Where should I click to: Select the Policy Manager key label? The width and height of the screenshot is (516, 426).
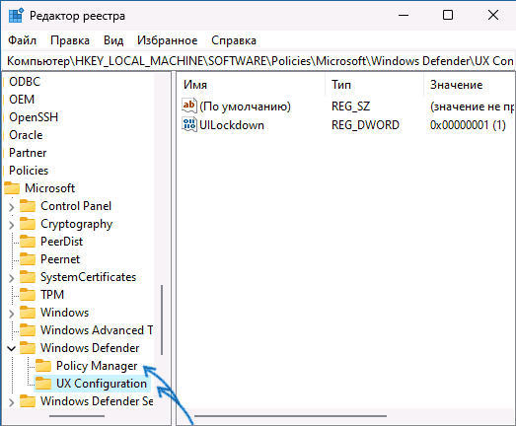pyautogui.click(x=97, y=366)
